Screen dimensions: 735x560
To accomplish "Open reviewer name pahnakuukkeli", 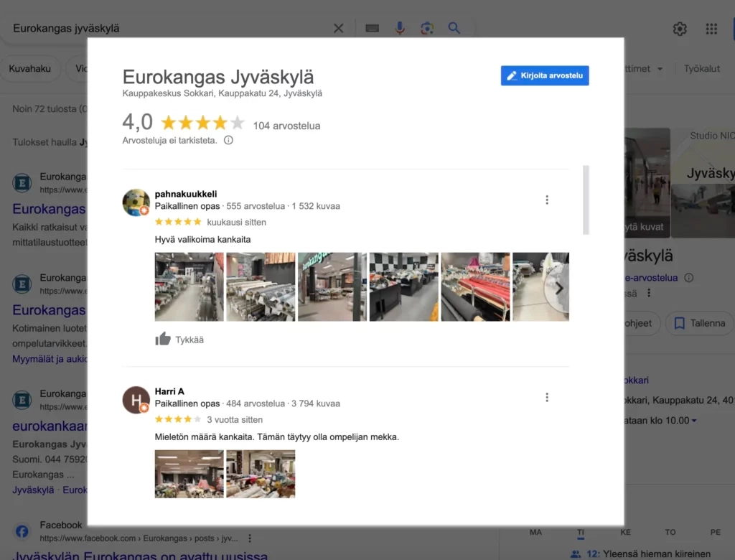I will point(186,194).
